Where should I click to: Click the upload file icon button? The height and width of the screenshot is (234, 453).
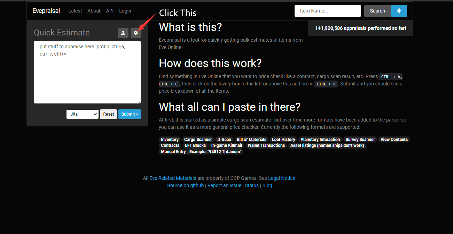(x=123, y=33)
